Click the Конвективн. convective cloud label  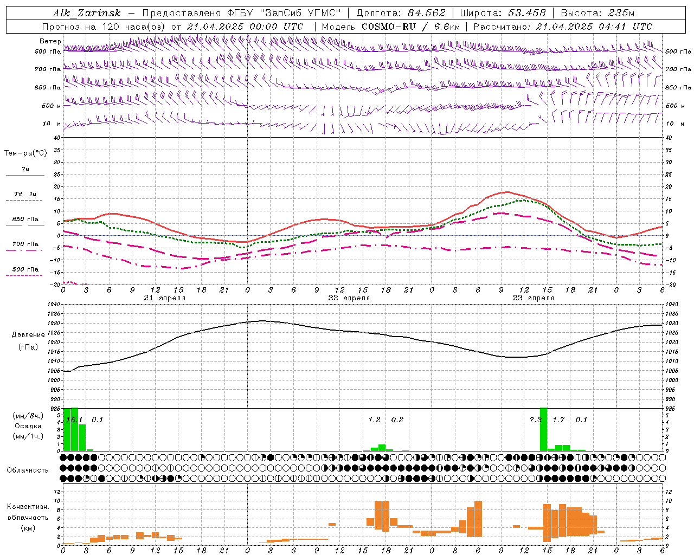[x=28, y=507]
